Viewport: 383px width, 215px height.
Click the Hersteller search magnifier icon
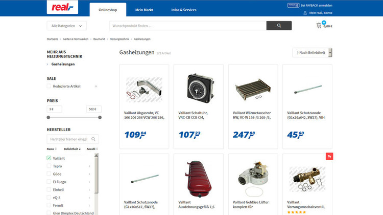pos(93,139)
